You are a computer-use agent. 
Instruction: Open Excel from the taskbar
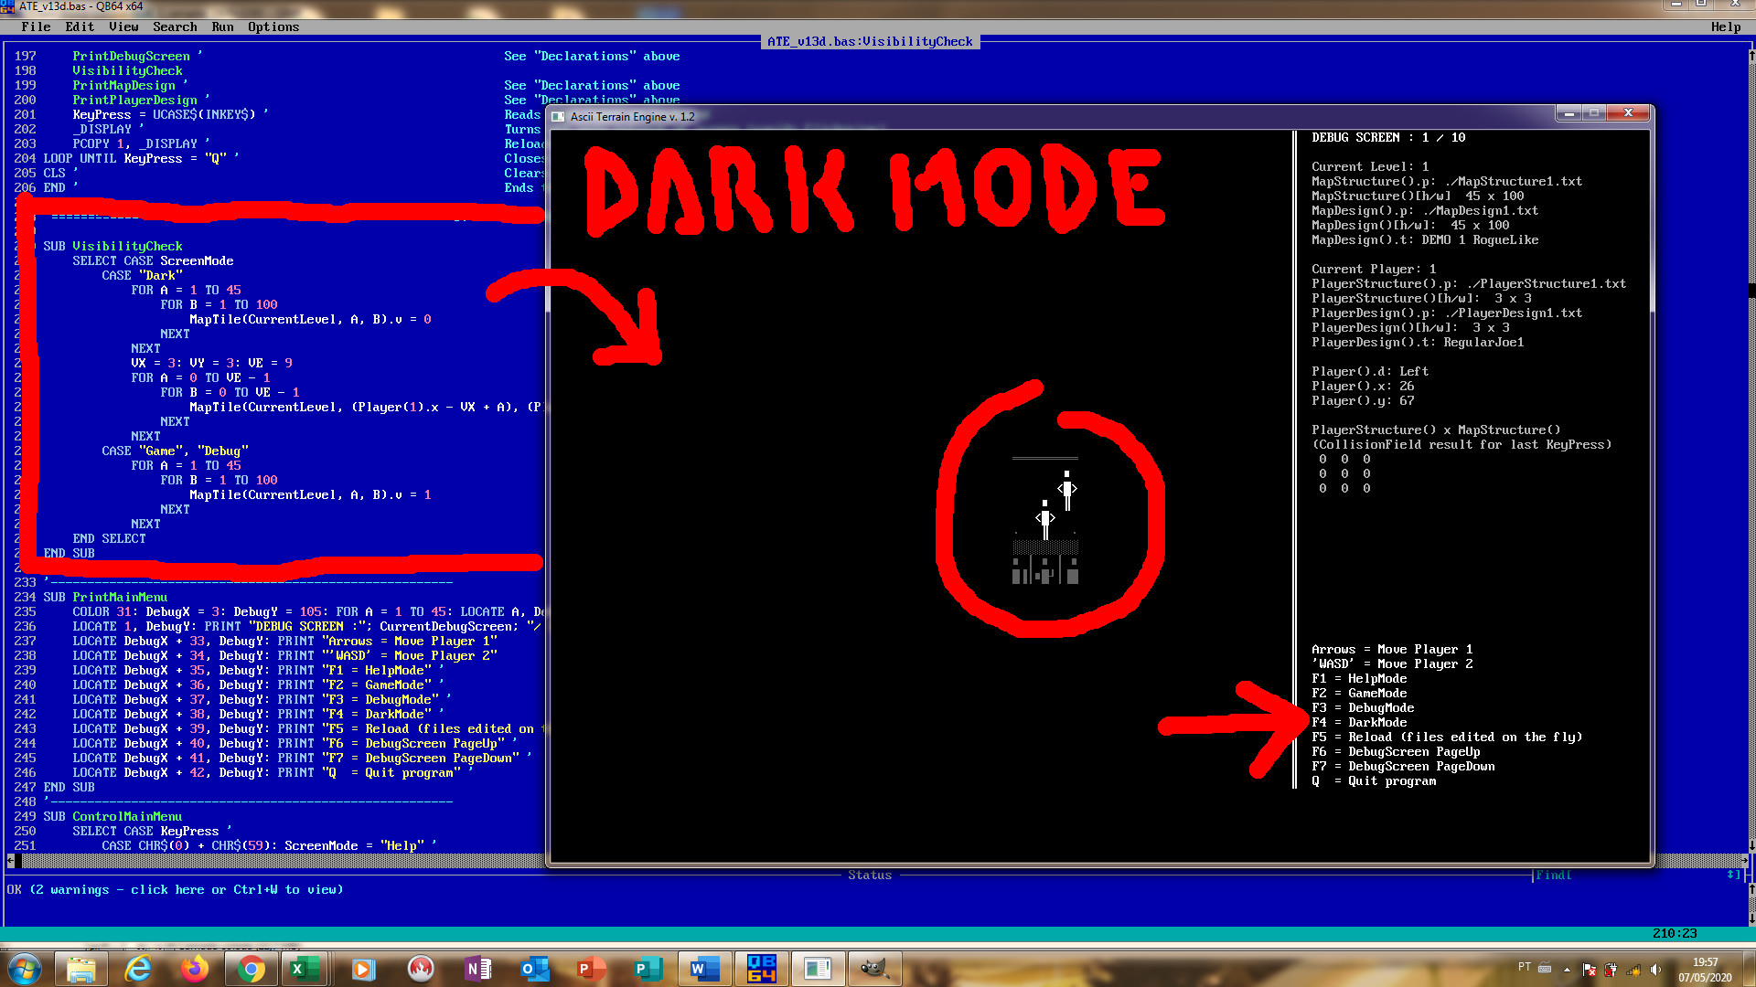tap(303, 969)
